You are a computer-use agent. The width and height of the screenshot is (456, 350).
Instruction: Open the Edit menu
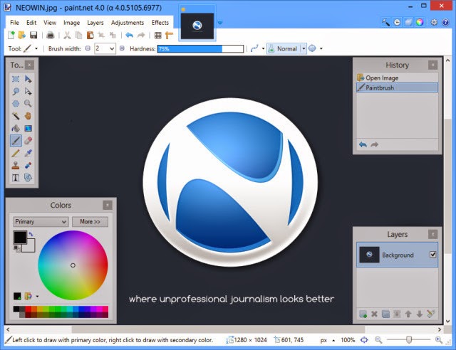pyautogui.click(x=31, y=23)
